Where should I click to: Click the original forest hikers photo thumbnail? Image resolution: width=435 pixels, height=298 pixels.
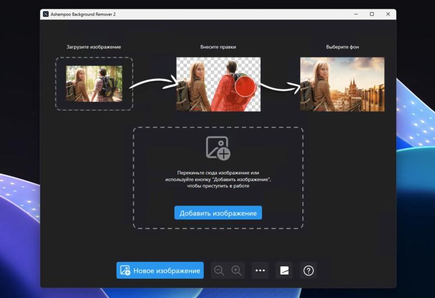(x=94, y=84)
